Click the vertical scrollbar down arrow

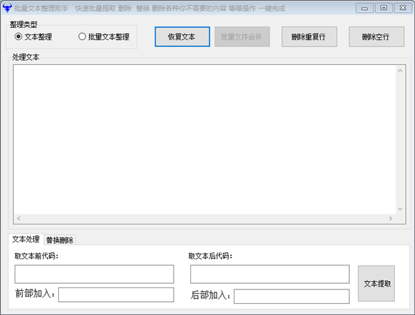click(400, 209)
